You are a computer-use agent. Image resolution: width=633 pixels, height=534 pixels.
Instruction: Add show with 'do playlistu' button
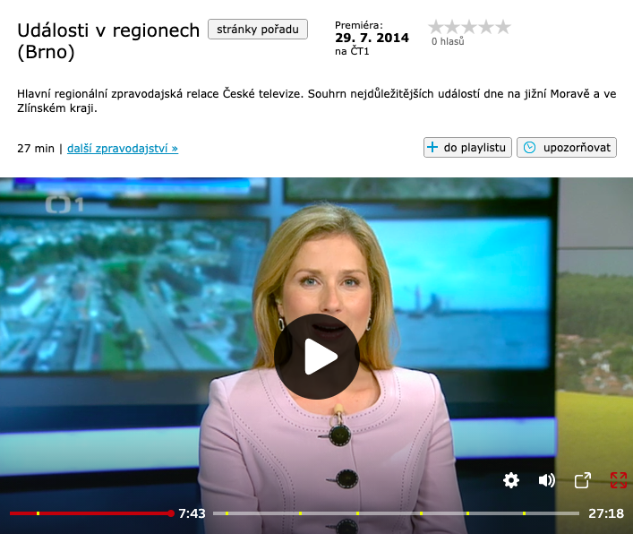click(467, 148)
